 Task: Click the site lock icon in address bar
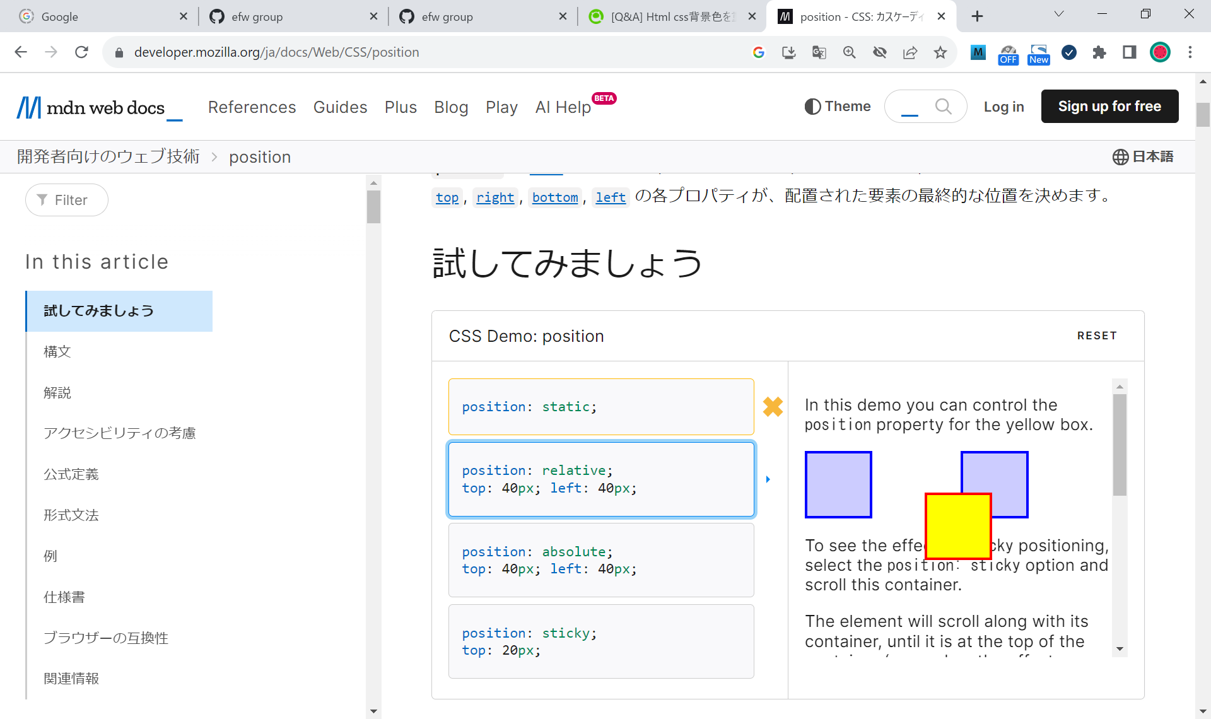point(119,52)
